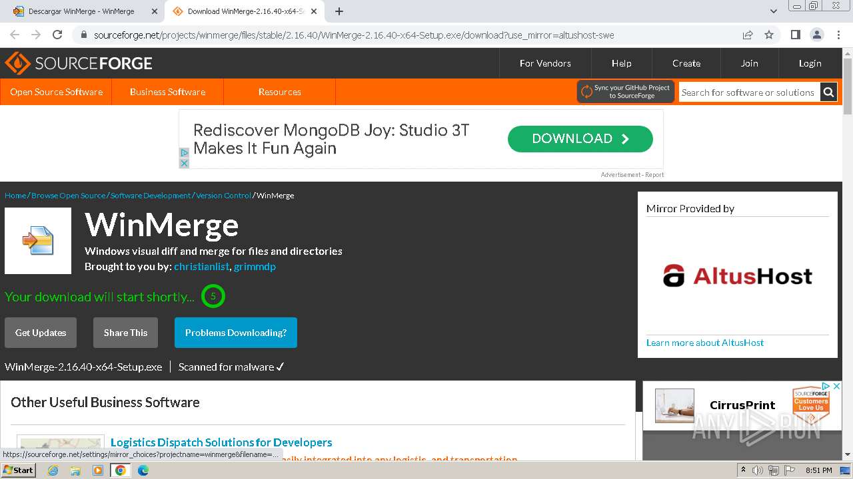Close the MongoDB ad with X icon
The height and width of the screenshot is (479, 853).
pos(185,163)
